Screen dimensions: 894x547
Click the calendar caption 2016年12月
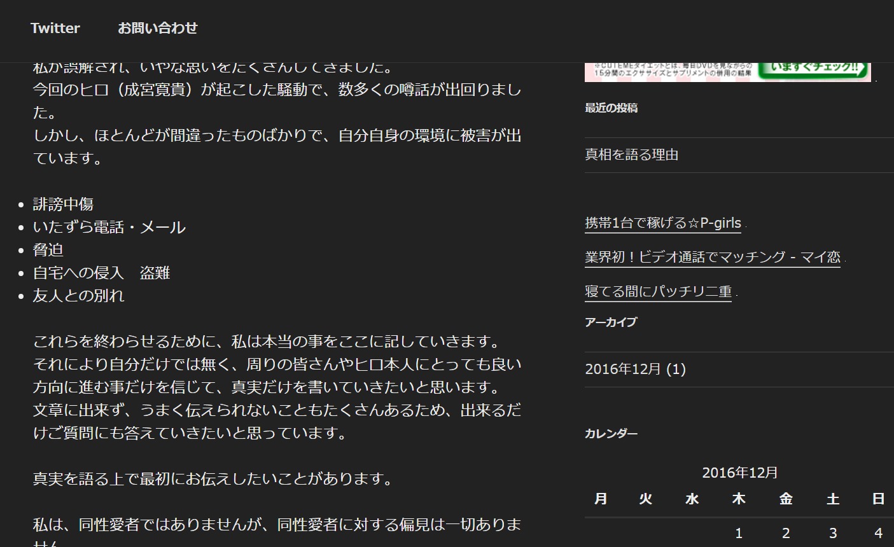click(x=739, y=473)
